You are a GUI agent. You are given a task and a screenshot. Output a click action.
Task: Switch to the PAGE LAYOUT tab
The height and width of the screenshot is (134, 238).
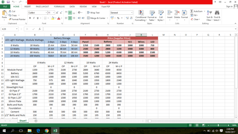[x=42, y=7]
